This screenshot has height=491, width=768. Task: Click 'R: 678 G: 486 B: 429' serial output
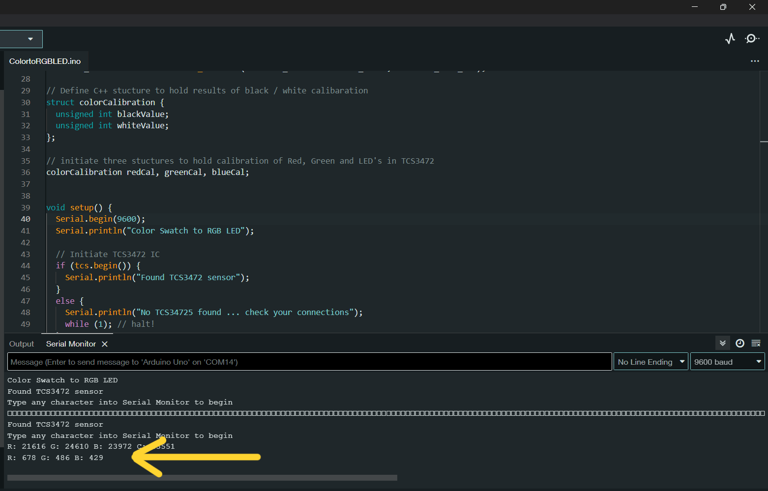point(56,458)
